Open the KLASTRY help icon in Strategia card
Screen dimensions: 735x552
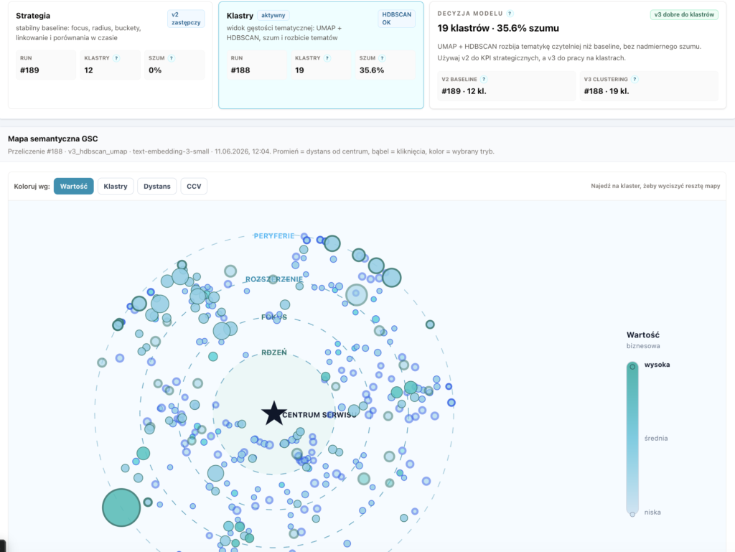coord(116,58)
